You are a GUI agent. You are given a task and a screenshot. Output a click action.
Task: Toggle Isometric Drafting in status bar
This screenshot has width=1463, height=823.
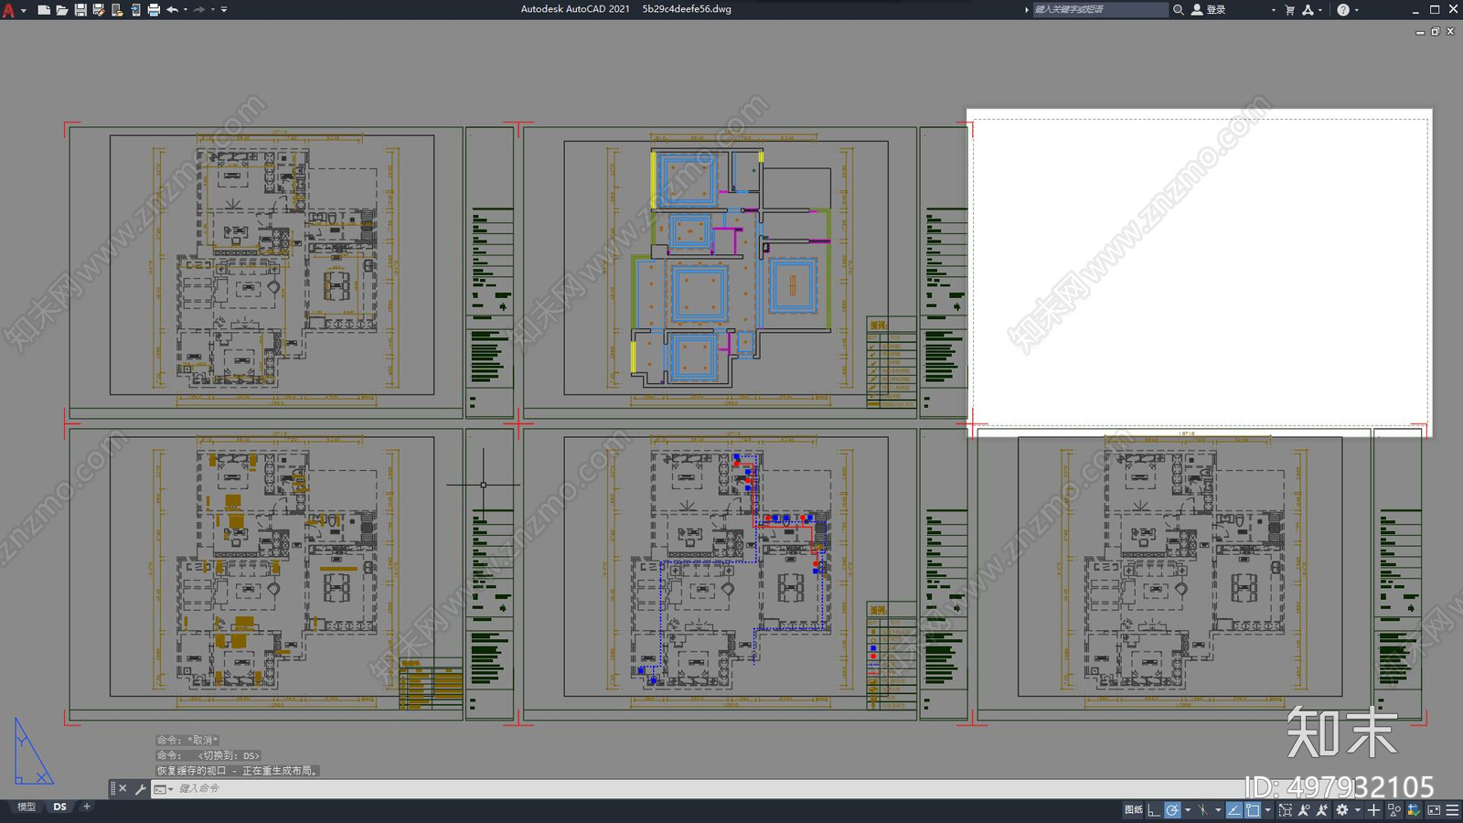[x=1203, y=810]
